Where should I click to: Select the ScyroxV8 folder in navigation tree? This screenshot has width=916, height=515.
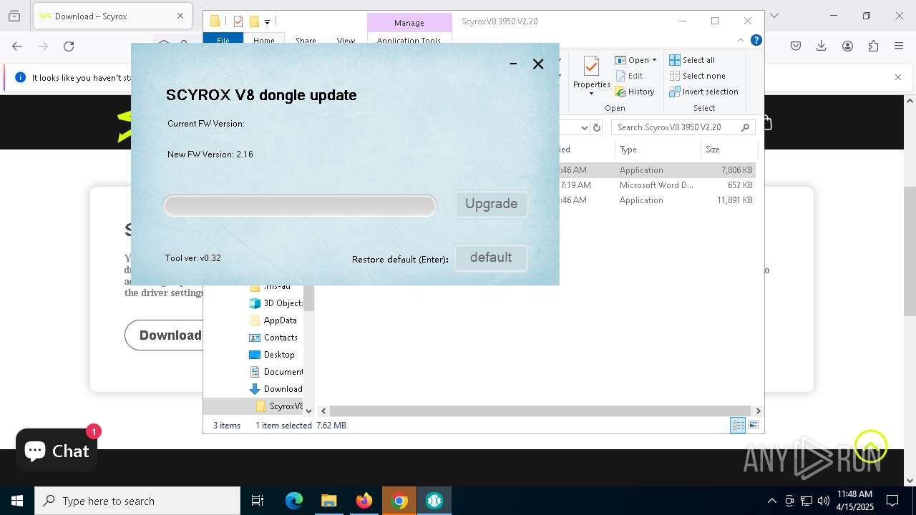coord(280,406)
